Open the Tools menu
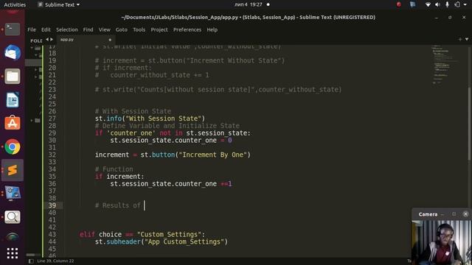This screenshot has width=472, height=265. pos(139,29)
